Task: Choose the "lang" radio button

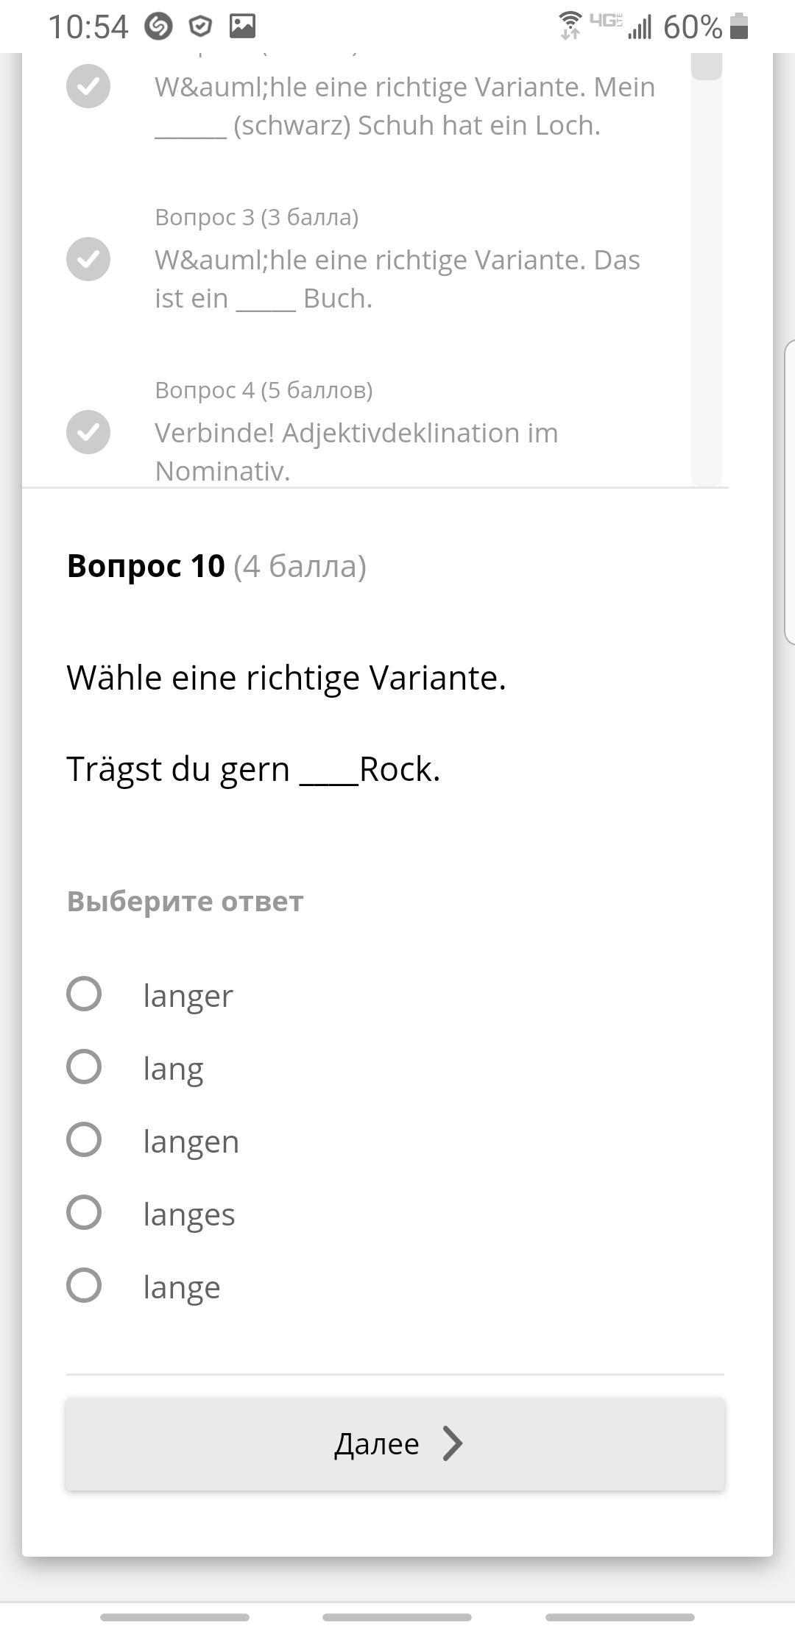Action: (84, 1067)
